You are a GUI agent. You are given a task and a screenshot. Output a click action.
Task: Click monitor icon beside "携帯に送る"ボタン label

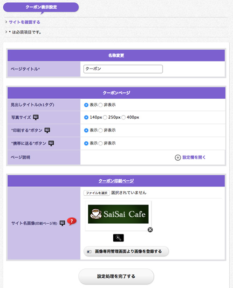[x=51, y=144]
